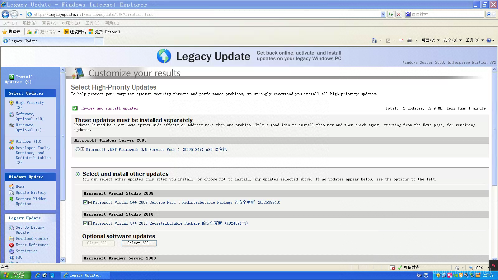Click the refresh page icon

[x=390, y=14]
